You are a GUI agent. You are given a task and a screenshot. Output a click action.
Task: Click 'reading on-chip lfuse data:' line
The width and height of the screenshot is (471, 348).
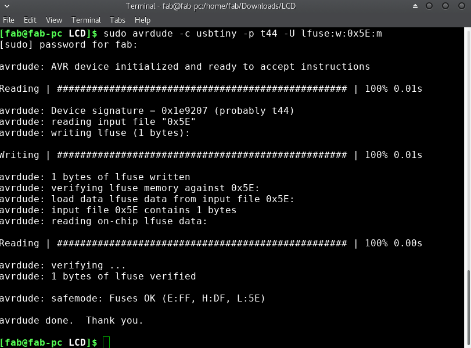pyautogui.click(x=103, y=221)
